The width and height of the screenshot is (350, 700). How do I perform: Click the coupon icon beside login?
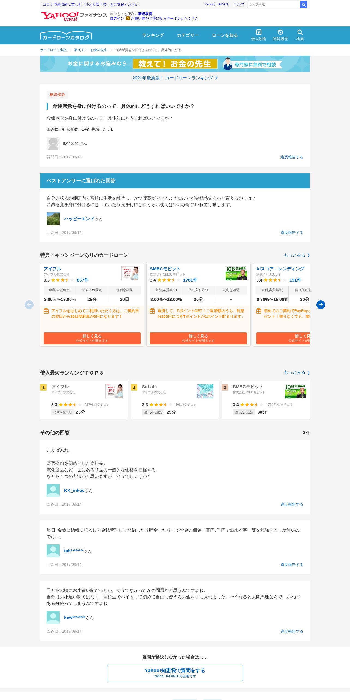coord(128,18)
